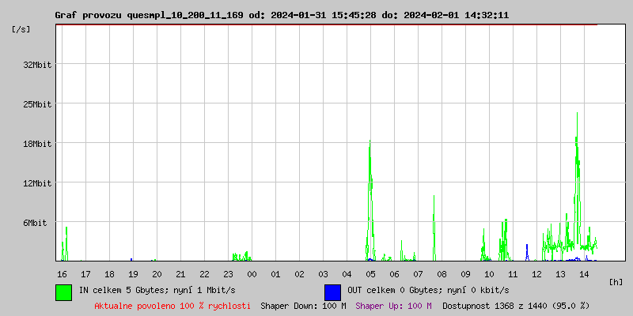Viewport: 633px width, 316px height.
Task: Click hour '00' on the time axis
Action: pyautogui.click(x=252, y=273)
